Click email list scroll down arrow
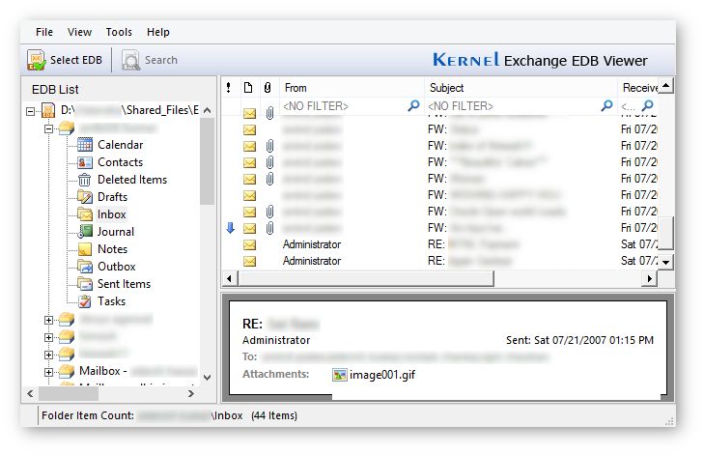The height and width of the screenshot is (455, 704). [x=665, y=262]
